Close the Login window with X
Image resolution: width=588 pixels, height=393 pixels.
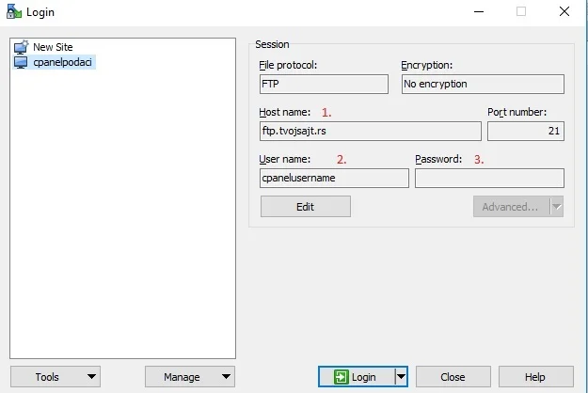pyautogui.click(x=564, y=11)
